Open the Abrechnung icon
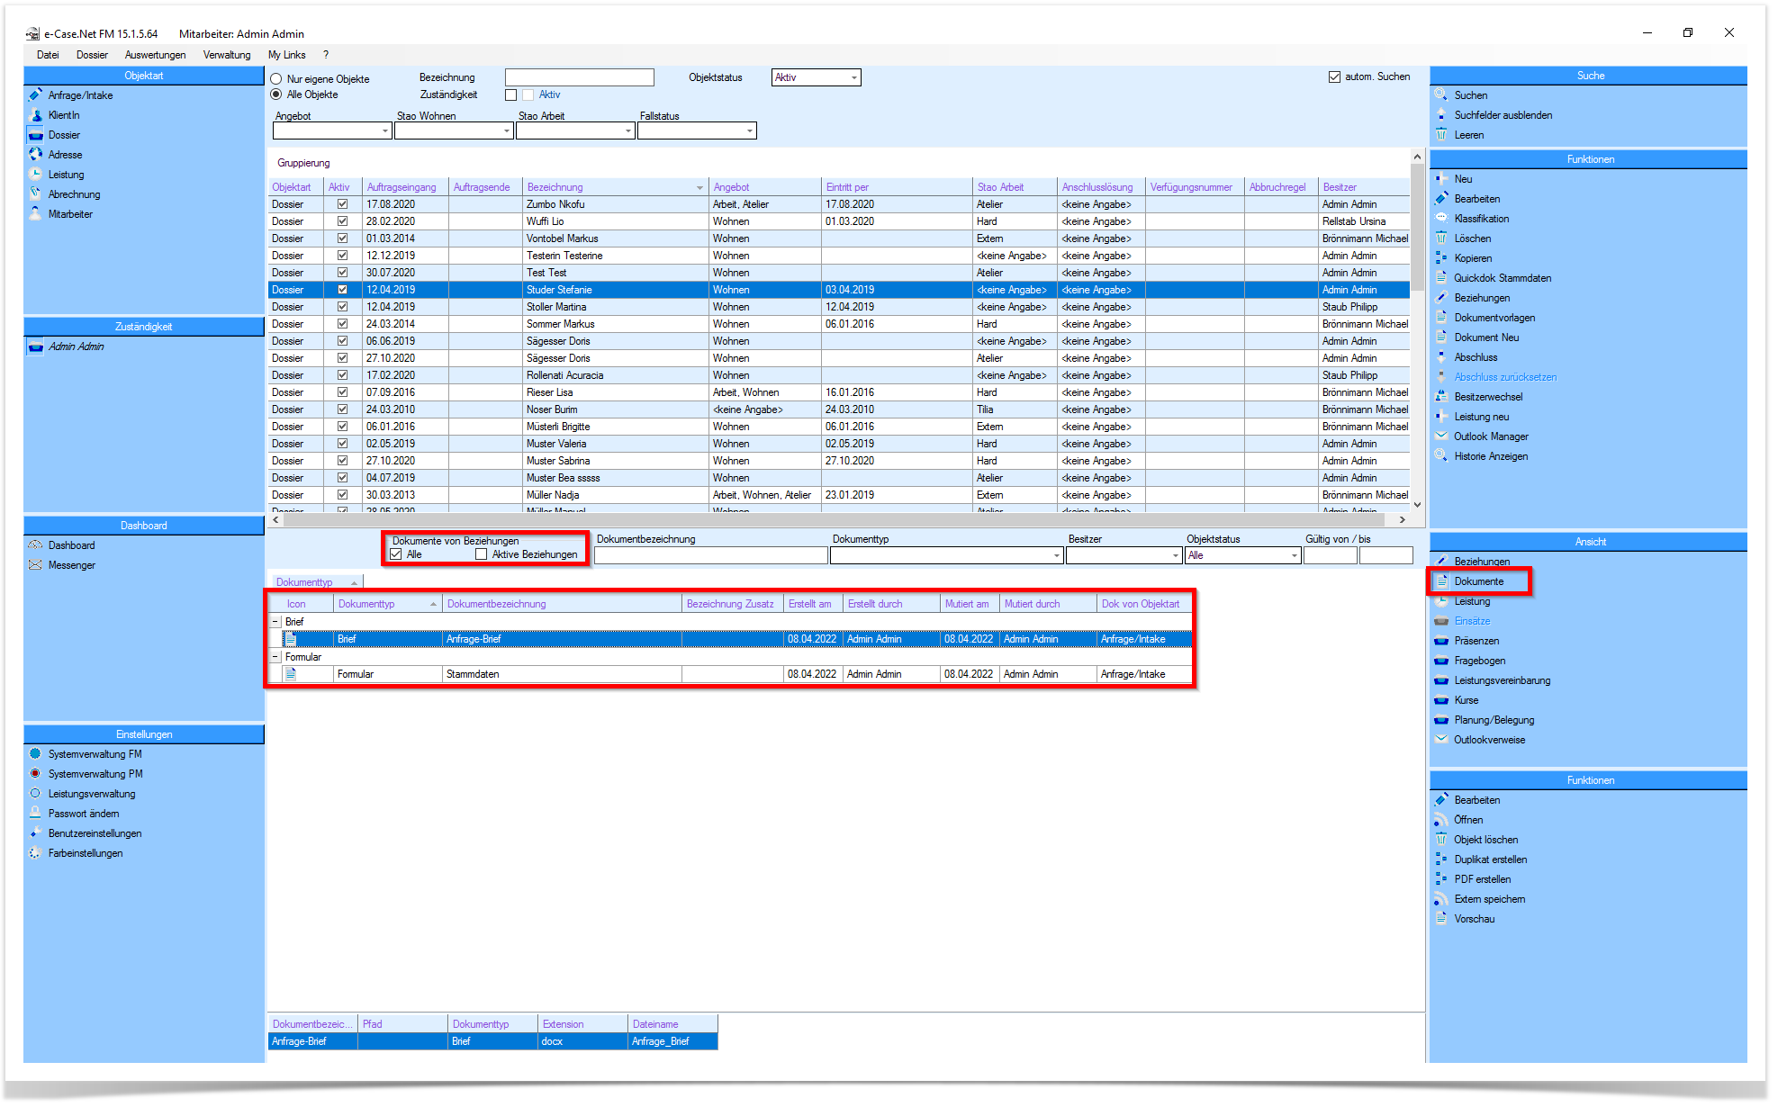Image resolution: width=1778 pixels, height=1107 pixels. [36, 194]
